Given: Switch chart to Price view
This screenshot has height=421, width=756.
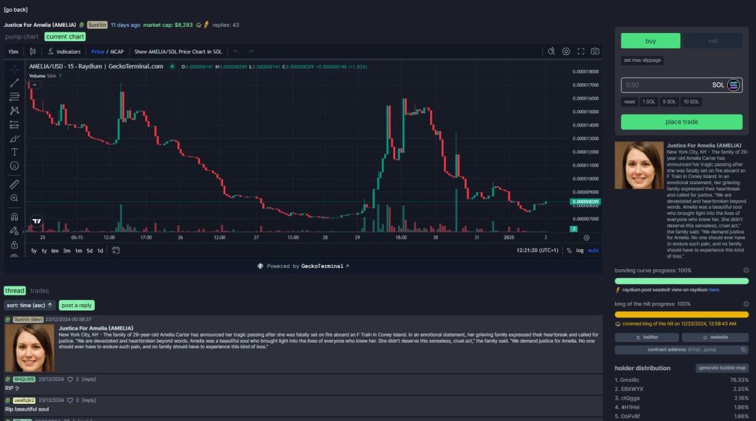Looking at the screenshot, I should (x=98, y=52).
